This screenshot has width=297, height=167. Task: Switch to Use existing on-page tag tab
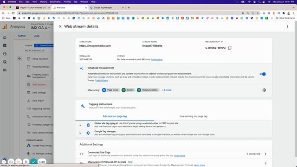(x=194, y=116)
